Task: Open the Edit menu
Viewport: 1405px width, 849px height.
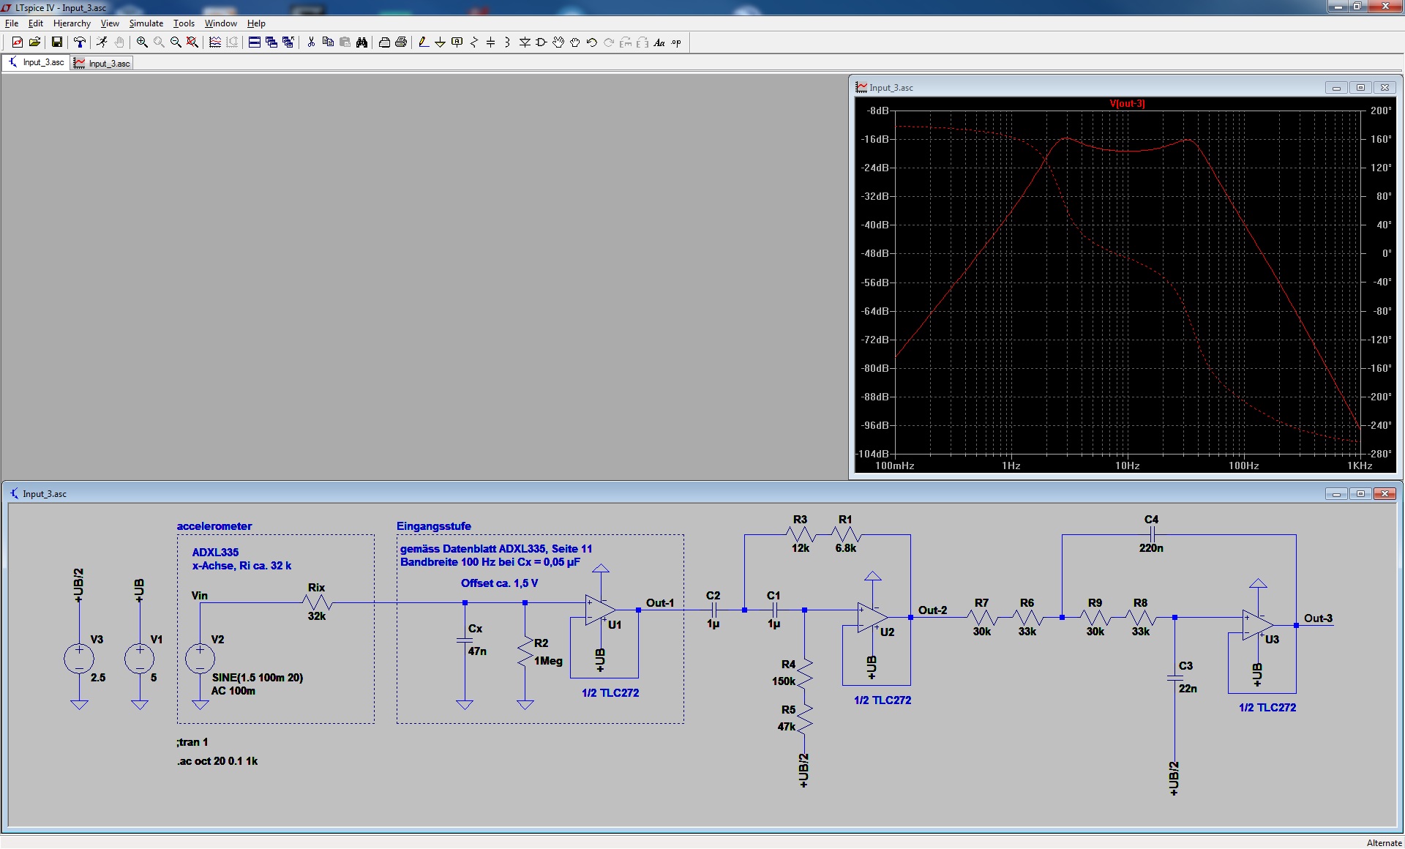Action: (x=36, y=23)
